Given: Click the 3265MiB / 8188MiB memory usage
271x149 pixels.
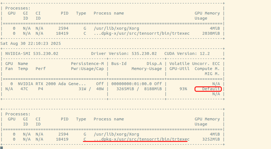Looking at the screenshot, I should [139, 89].
